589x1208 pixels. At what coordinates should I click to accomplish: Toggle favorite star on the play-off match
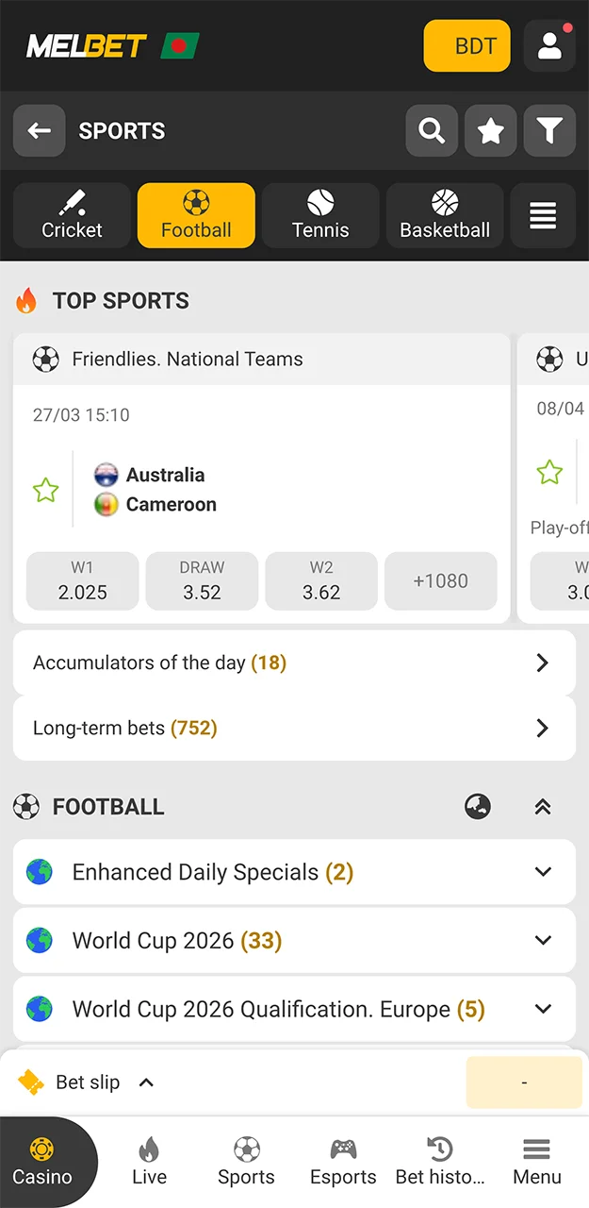tap(549, 473)
